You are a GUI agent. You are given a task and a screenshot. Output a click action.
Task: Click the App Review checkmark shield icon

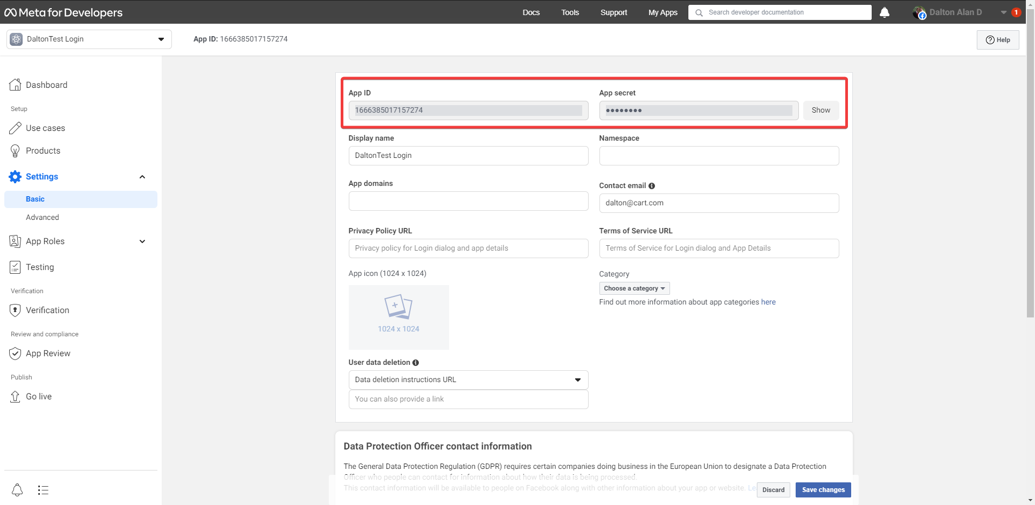click(x=15, y=353)
